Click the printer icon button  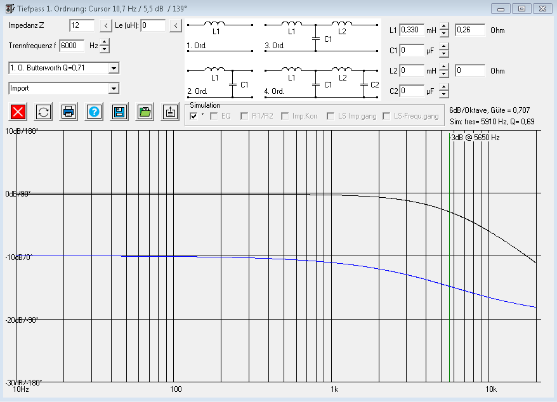point(69,112)
